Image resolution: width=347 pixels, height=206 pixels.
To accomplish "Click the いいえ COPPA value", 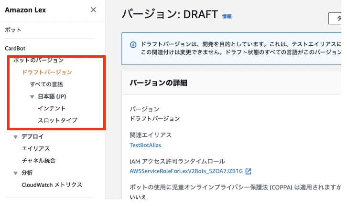I will coord(138,197).
